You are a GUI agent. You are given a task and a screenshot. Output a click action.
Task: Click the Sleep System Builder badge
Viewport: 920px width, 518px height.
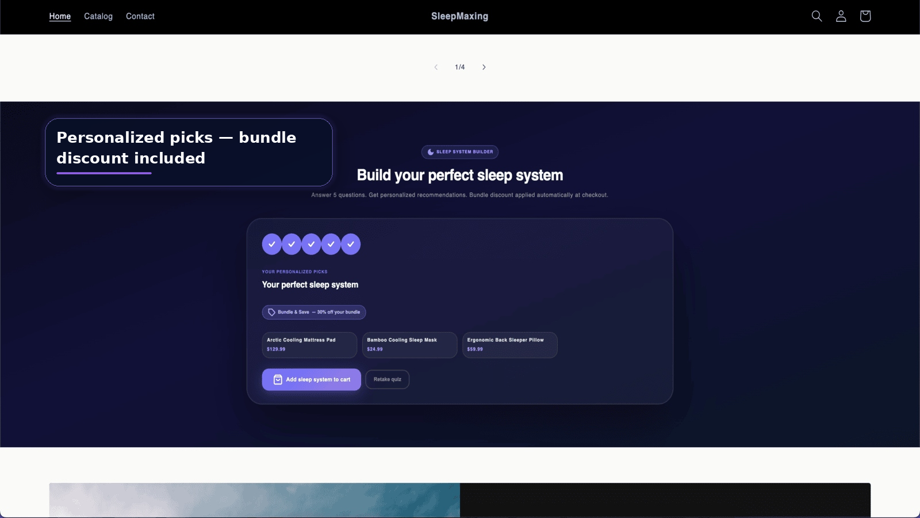coord(460,152)
